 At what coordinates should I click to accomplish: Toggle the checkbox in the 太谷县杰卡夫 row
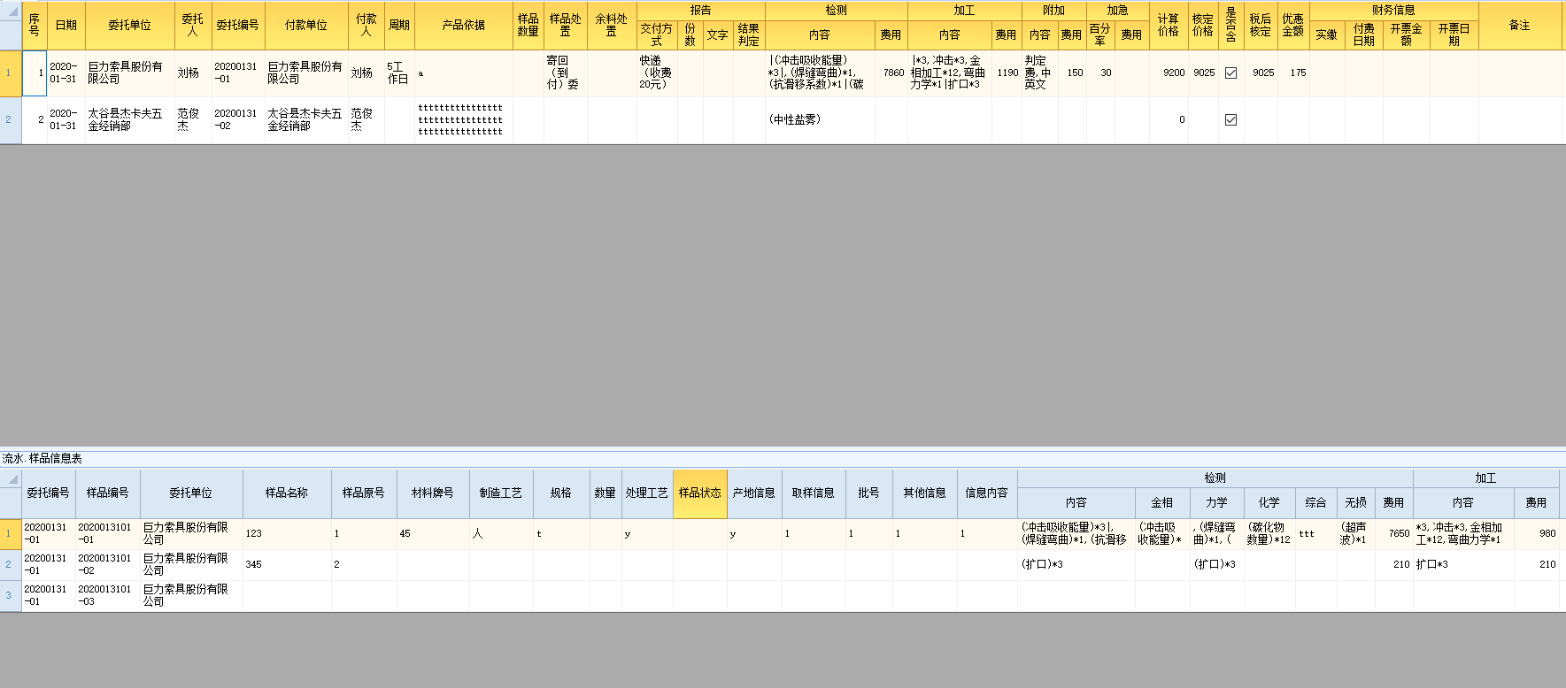point(1230,120)
